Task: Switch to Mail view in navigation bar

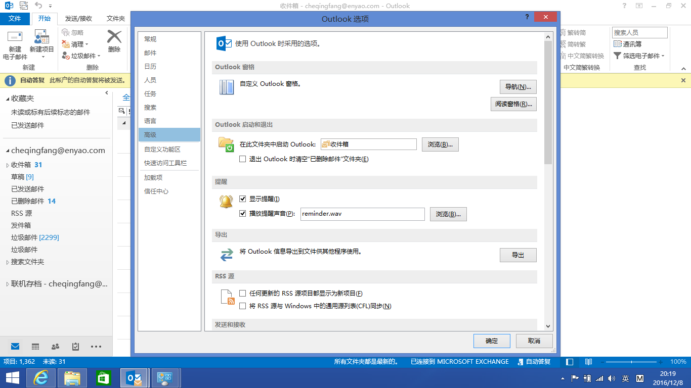Action: 15,347
